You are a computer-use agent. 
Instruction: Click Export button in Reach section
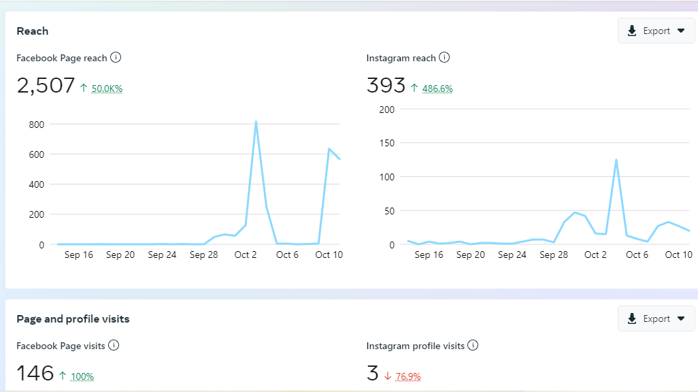[x=656, y=31]
